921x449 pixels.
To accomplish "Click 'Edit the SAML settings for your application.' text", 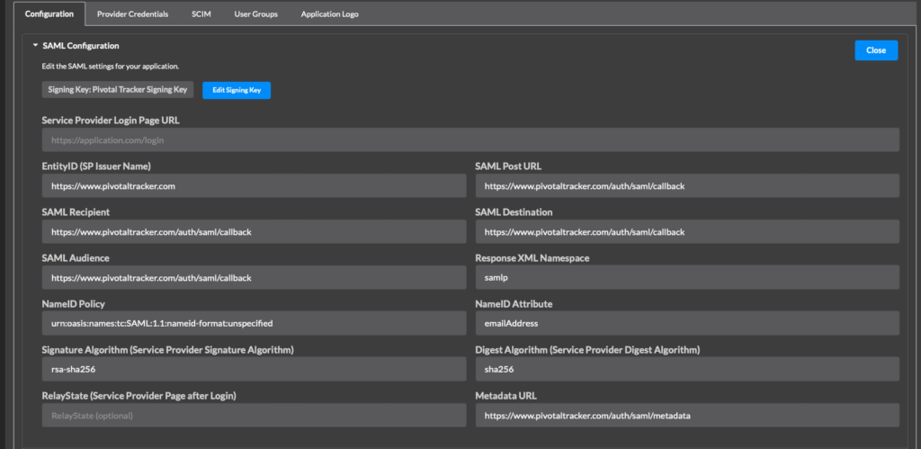I will pyautogui.click(x=111, y=66).
